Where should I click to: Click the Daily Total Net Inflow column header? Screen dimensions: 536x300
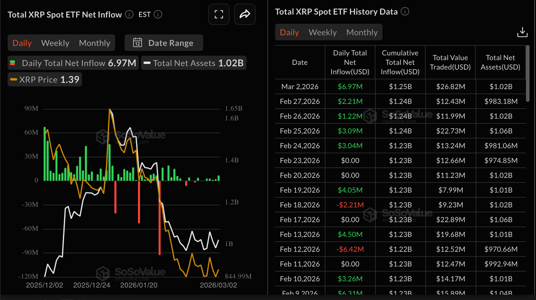(x=350, y=62)
